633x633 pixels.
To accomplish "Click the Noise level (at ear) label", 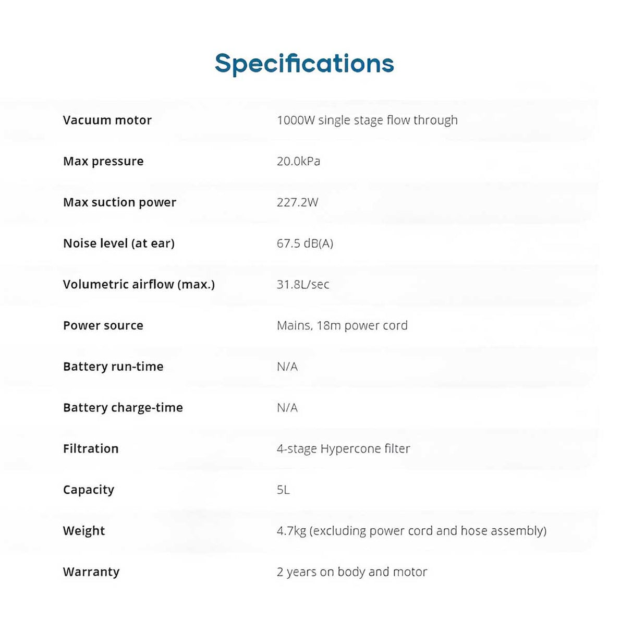I will tap(119, 244).
